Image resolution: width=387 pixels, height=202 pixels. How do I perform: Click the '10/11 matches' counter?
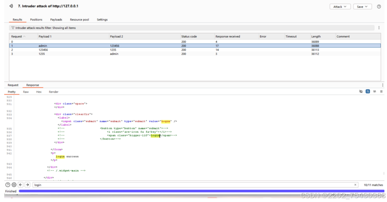click(373, 185)
